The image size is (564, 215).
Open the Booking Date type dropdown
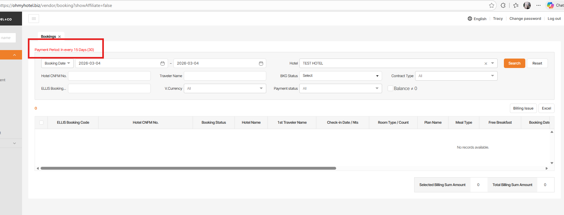click(x=57, y=63)
